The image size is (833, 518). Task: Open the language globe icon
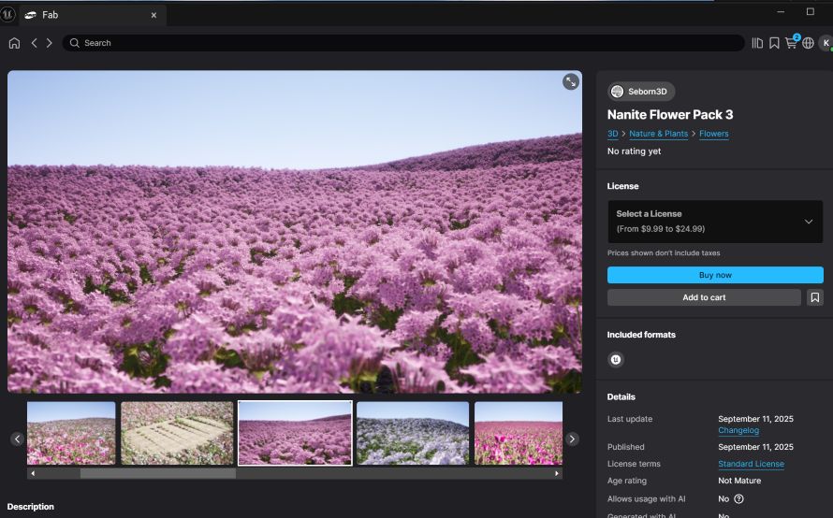coord(808,43)
